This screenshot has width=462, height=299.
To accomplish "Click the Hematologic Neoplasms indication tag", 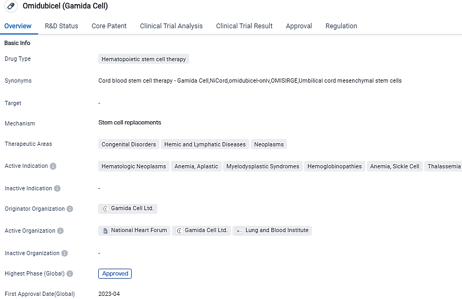I will point(133,166).
